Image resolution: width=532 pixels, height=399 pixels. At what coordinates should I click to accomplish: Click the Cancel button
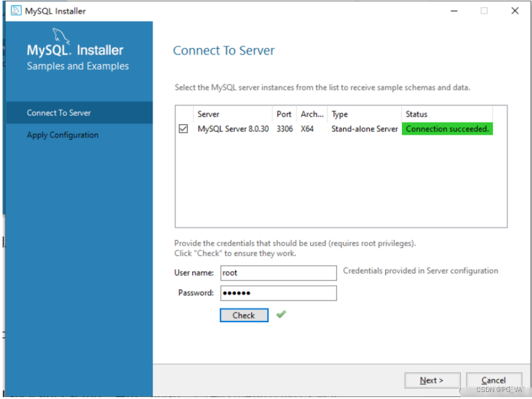(494, 380)
